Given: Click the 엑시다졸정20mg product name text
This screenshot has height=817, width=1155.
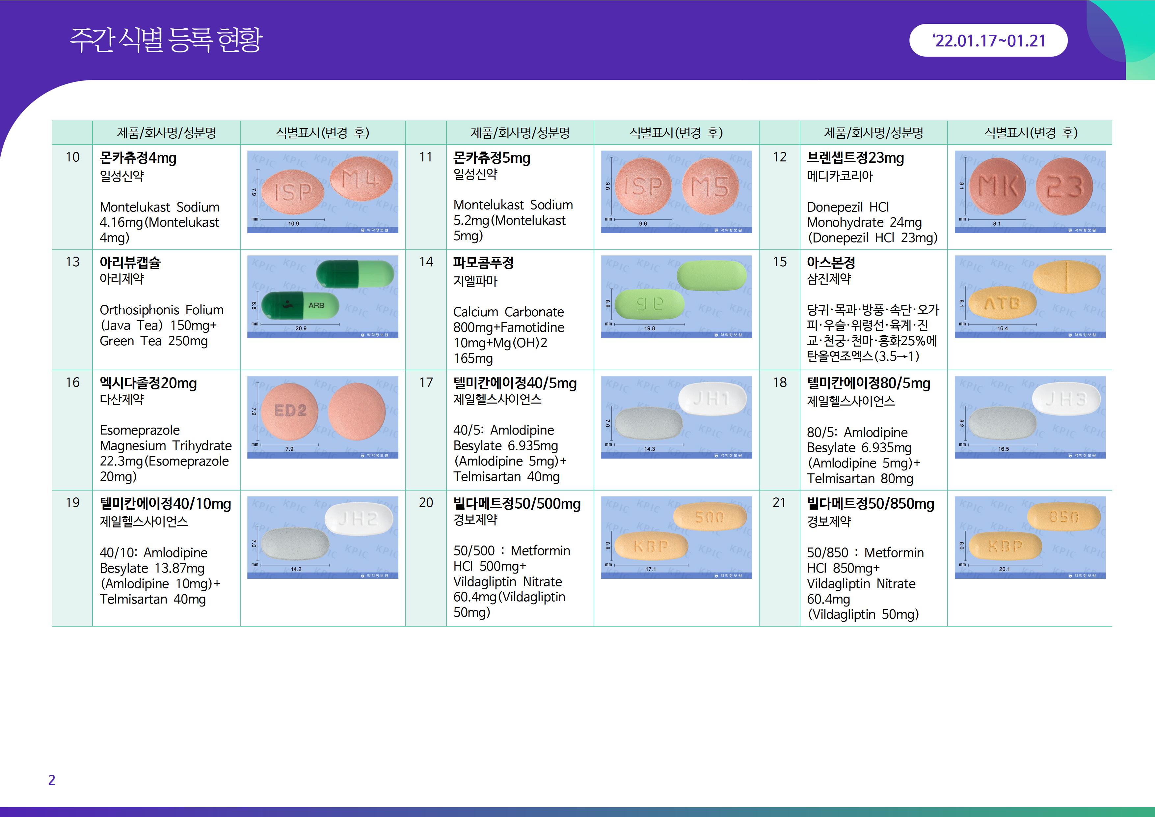Looking at the screenshot, I should (148, 383).
